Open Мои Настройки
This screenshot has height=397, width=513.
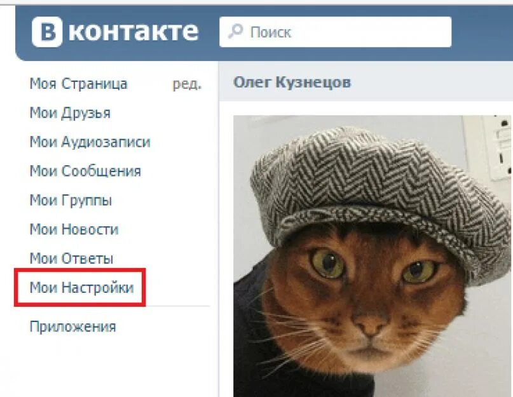coord(82,288)
